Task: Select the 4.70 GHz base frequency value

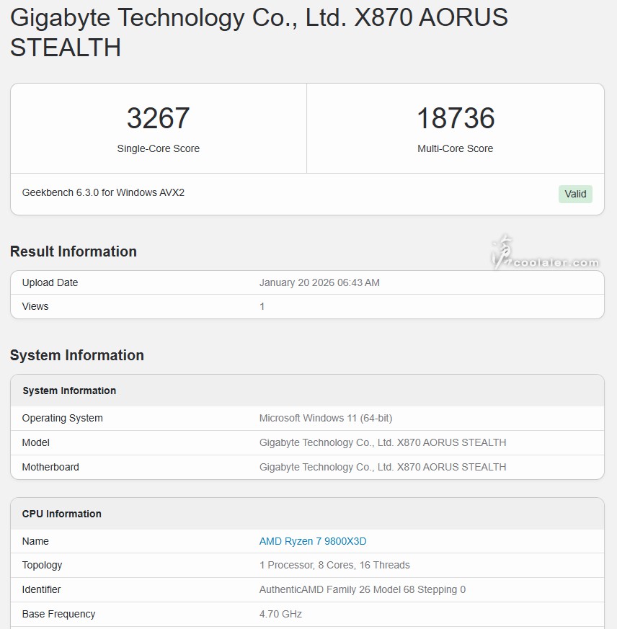Action: 280,614
